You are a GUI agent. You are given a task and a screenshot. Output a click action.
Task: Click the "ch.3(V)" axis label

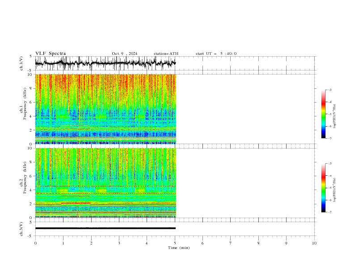[x=21, y=229]
